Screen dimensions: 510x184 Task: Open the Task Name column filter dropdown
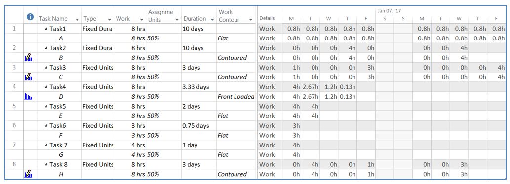pyautogui.click(x=77, y=20)
